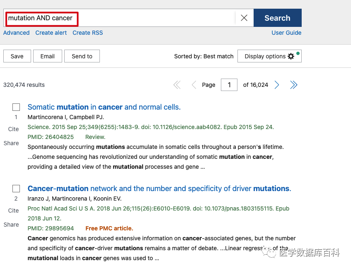351x268 pixels.
Task: Click the Review. label
Action: click(95, 137)
